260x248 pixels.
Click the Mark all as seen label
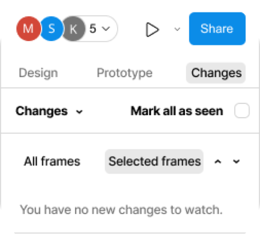coord(177,111)
